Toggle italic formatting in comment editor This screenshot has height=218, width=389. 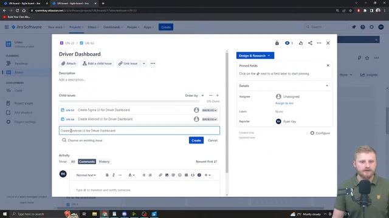(x=114, y=175)
